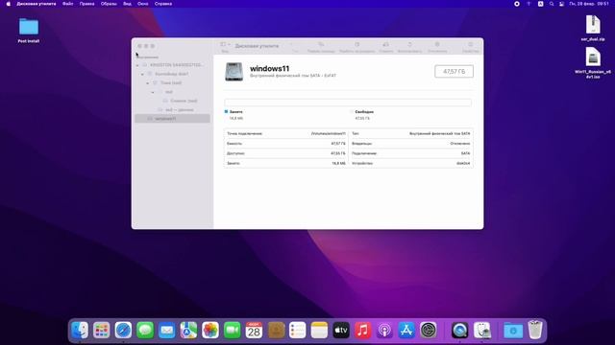Click the Доступно row in info table

pyautogui.click(x=286, y=153)
